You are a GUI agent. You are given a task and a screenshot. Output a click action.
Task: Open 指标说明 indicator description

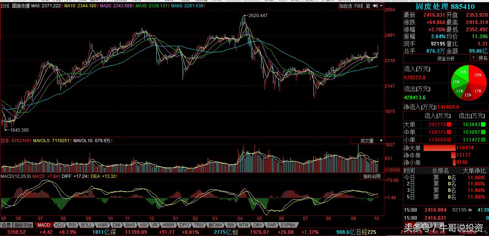372,176
